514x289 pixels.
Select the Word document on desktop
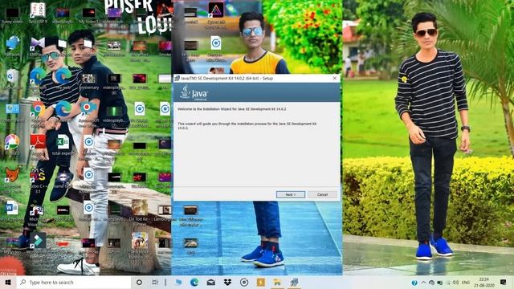click(x=12, y=210)
